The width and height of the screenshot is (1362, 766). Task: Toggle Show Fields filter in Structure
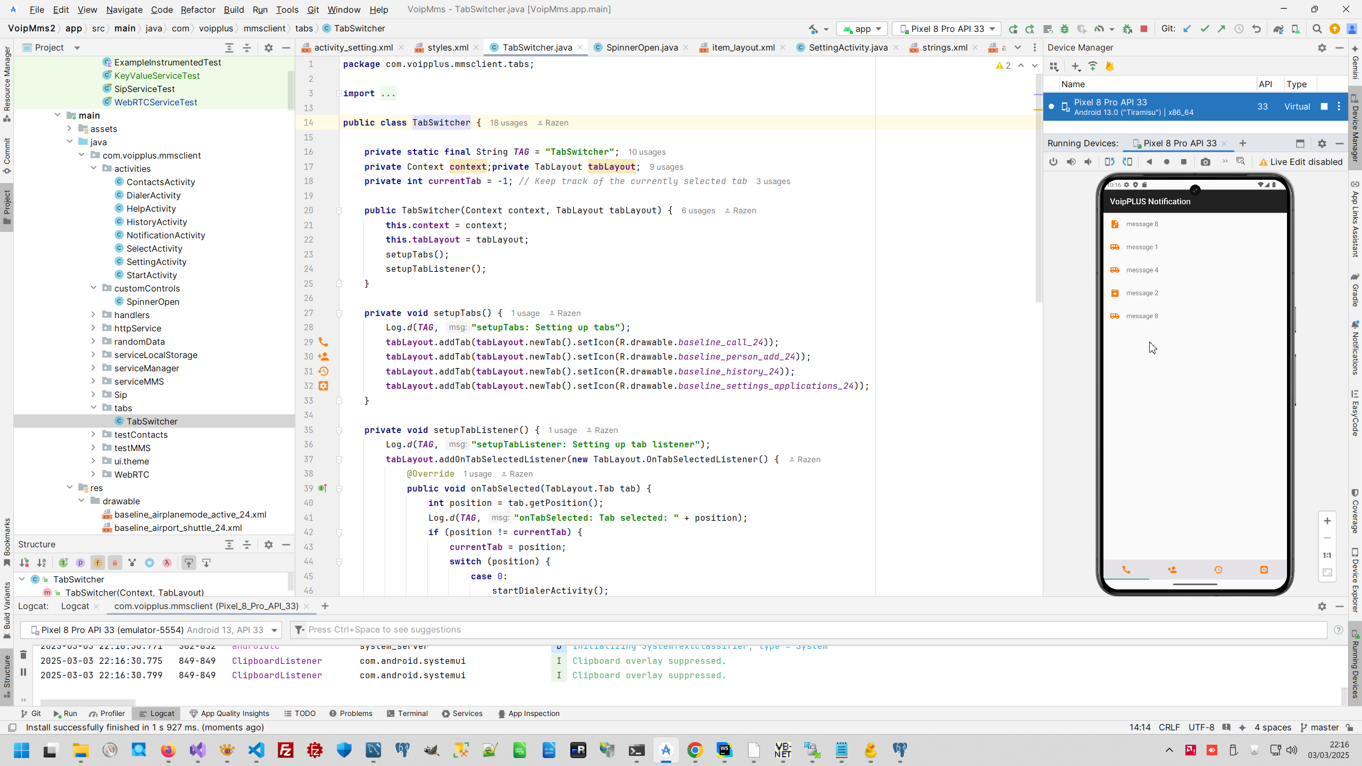[97, 563]
